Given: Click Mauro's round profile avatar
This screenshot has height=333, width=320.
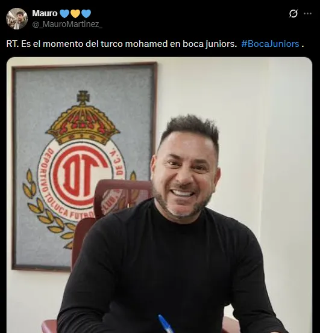Looking at the screenshot, I should (x=17, y=19).
